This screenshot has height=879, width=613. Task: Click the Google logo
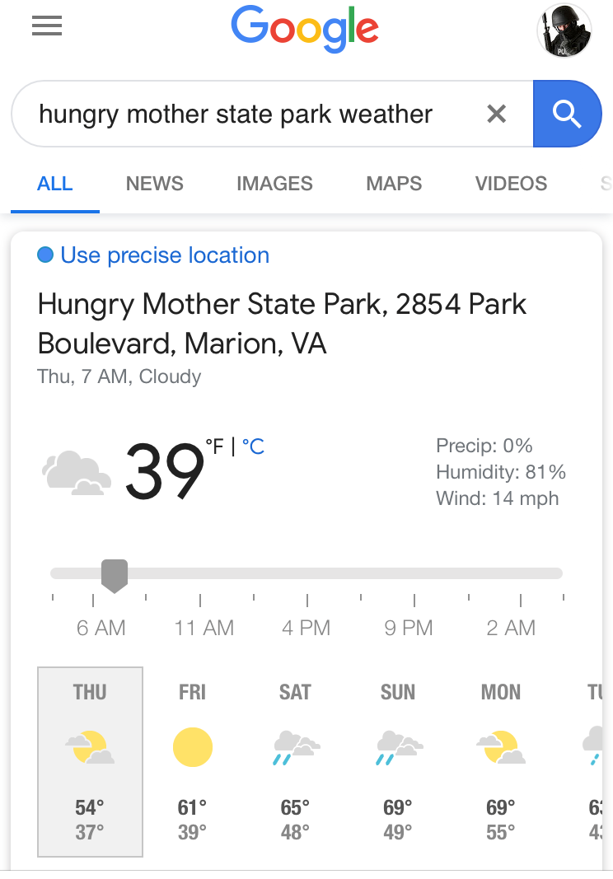[305, 28]
